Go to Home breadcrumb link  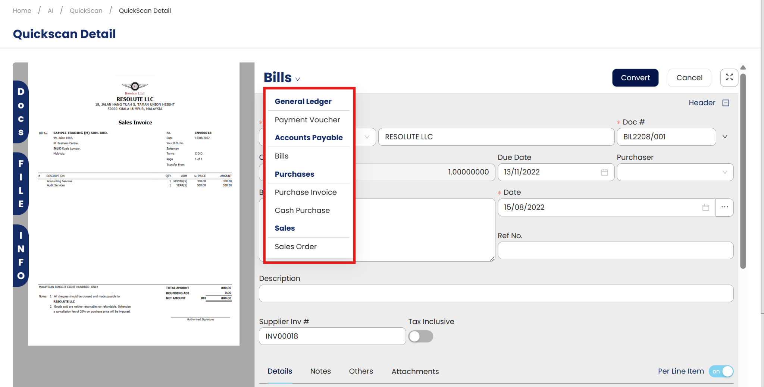[22, 10]
